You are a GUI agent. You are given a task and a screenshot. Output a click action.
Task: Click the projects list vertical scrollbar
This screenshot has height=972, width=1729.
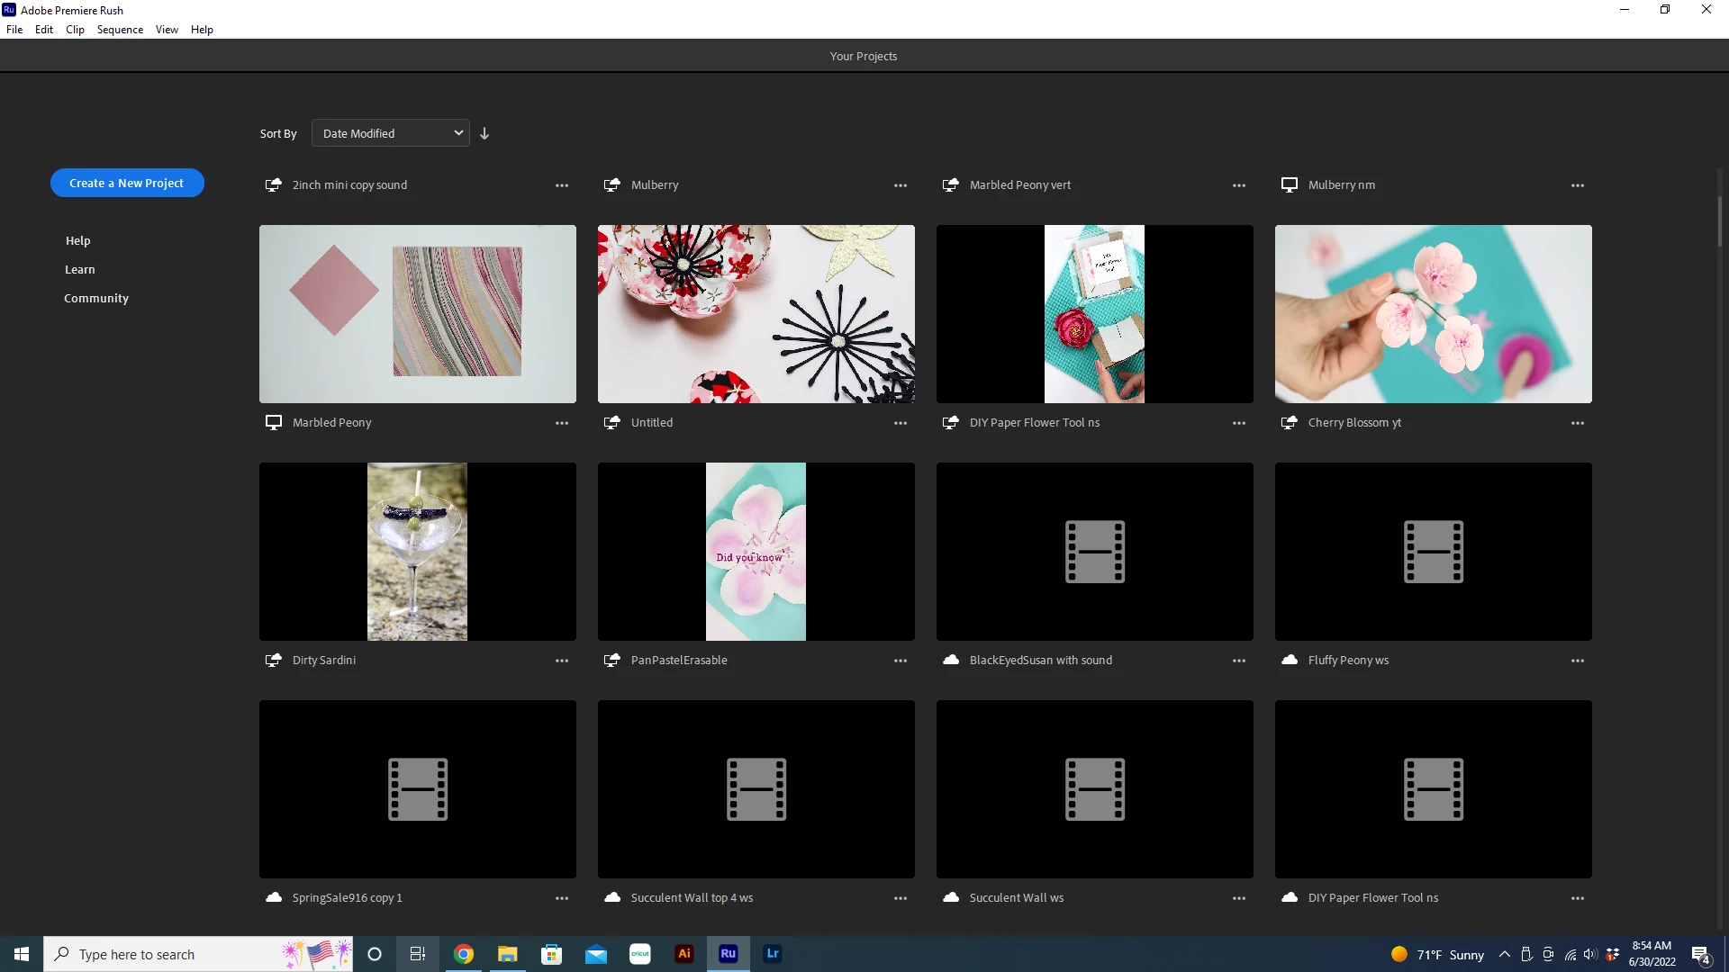point(1718,220)
